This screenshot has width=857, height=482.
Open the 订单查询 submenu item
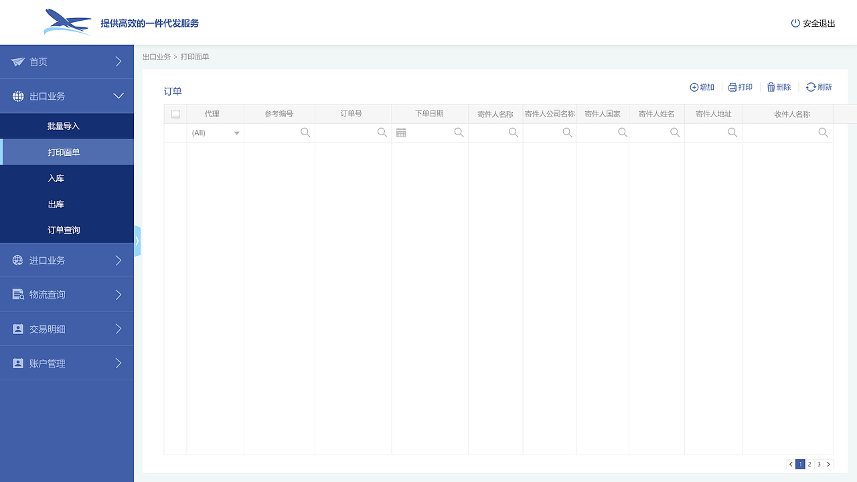pyautogui.click(x=67, y=230)
